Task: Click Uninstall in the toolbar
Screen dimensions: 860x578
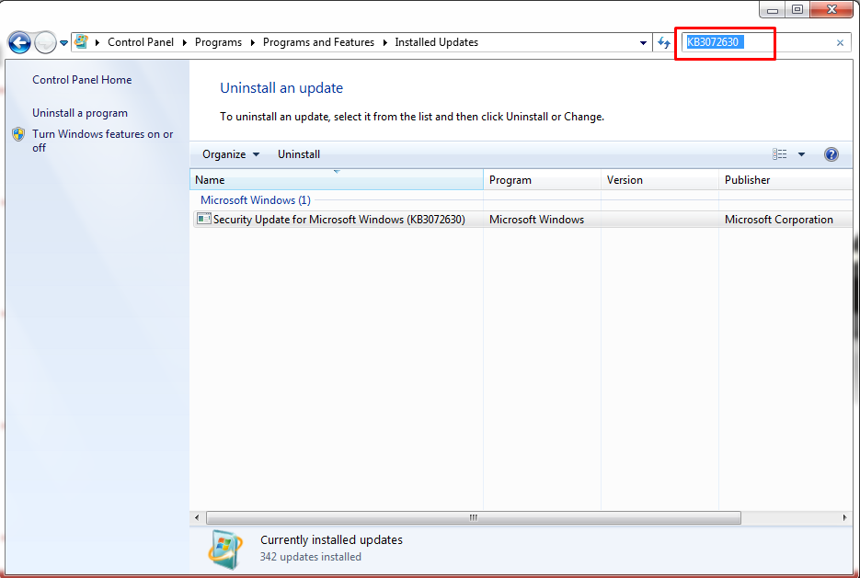Action: 299,154
